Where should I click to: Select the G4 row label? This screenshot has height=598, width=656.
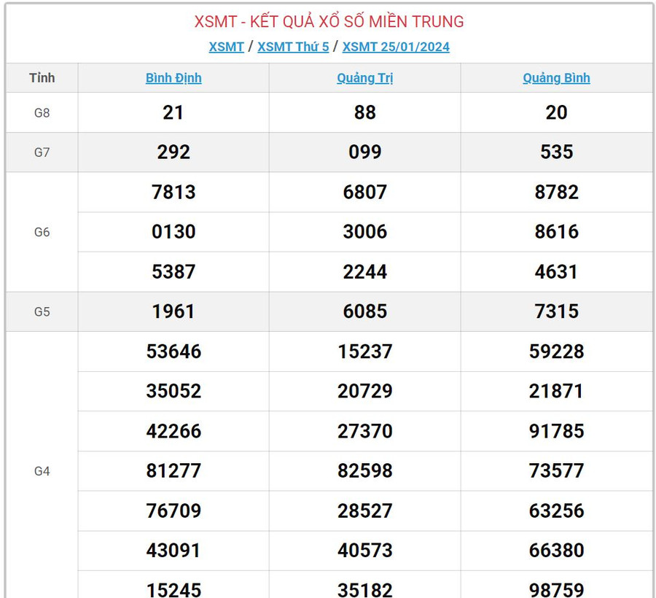coord(42,471)
